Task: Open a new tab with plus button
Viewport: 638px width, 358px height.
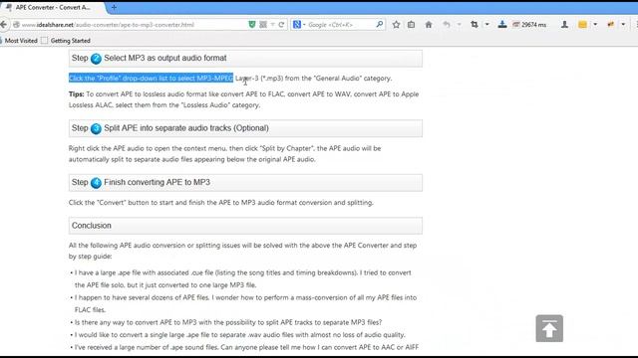Action: click(x=114, y=7)
